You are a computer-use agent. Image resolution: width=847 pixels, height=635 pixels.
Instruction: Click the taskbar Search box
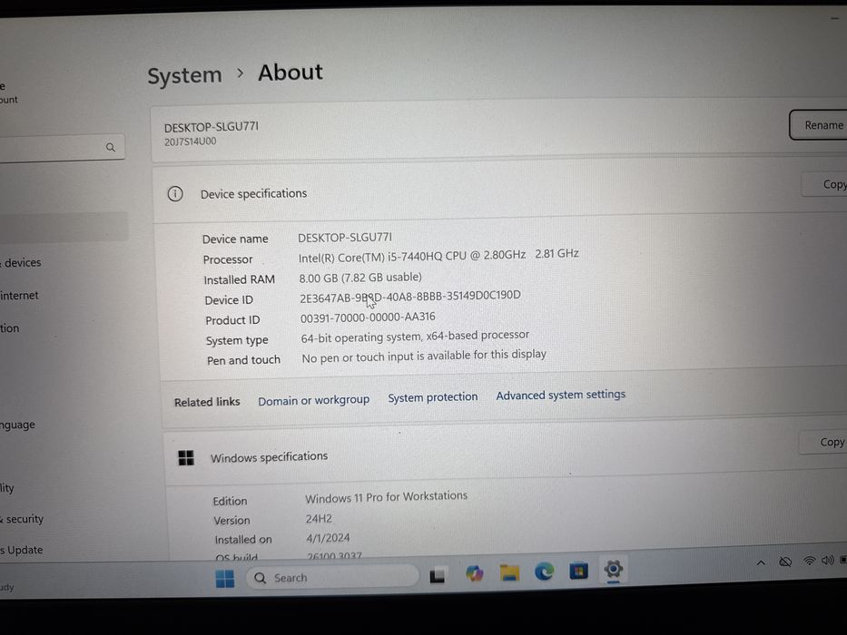coord(332,578)
